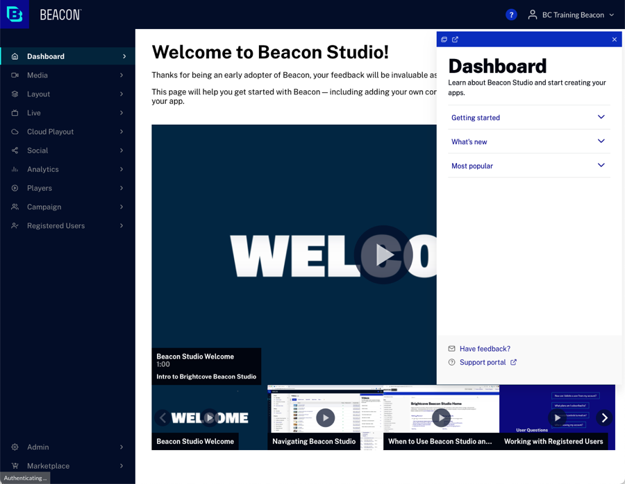
Task: Expand Media submenu chevron
Action: [x=122, y=75]
